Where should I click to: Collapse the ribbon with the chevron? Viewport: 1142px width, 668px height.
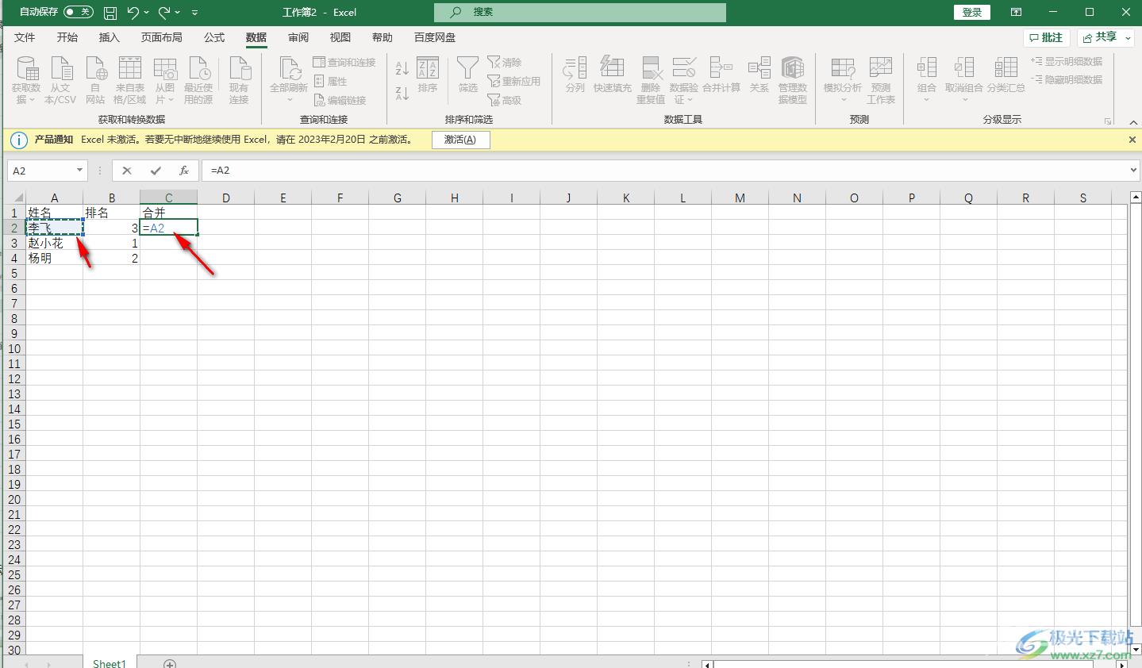(1133, 121)
